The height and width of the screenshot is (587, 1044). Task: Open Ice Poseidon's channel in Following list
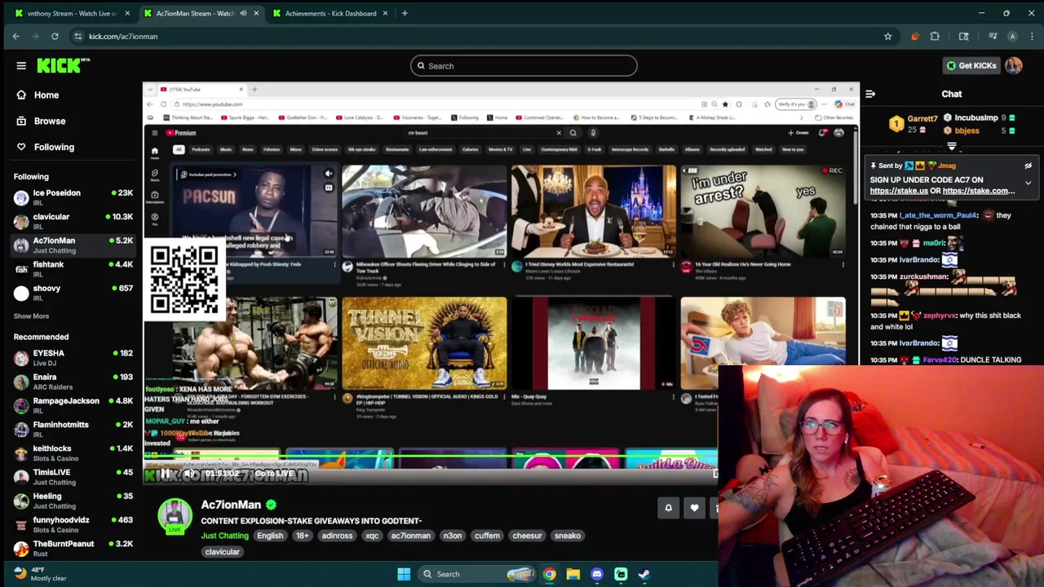coord(73,197)
